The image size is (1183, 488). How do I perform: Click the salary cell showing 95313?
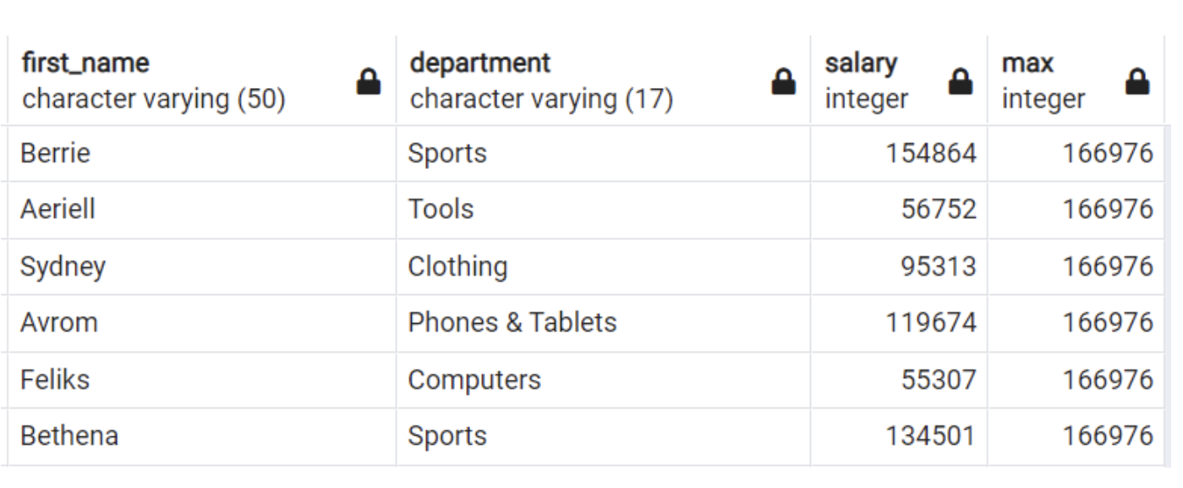tap(939, 266)
